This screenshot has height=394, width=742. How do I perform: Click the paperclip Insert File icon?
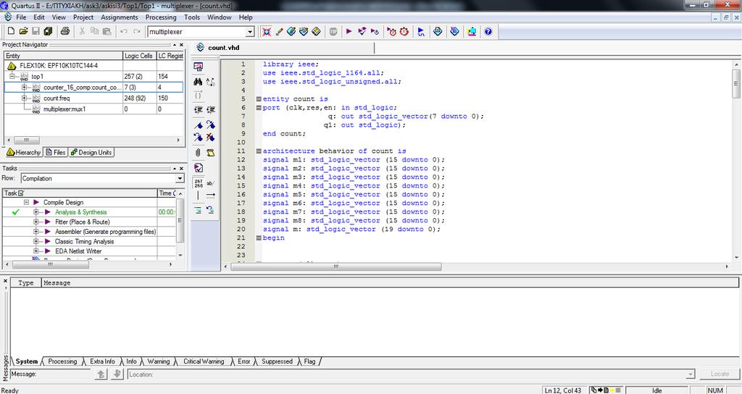click(x=199, y=152)
